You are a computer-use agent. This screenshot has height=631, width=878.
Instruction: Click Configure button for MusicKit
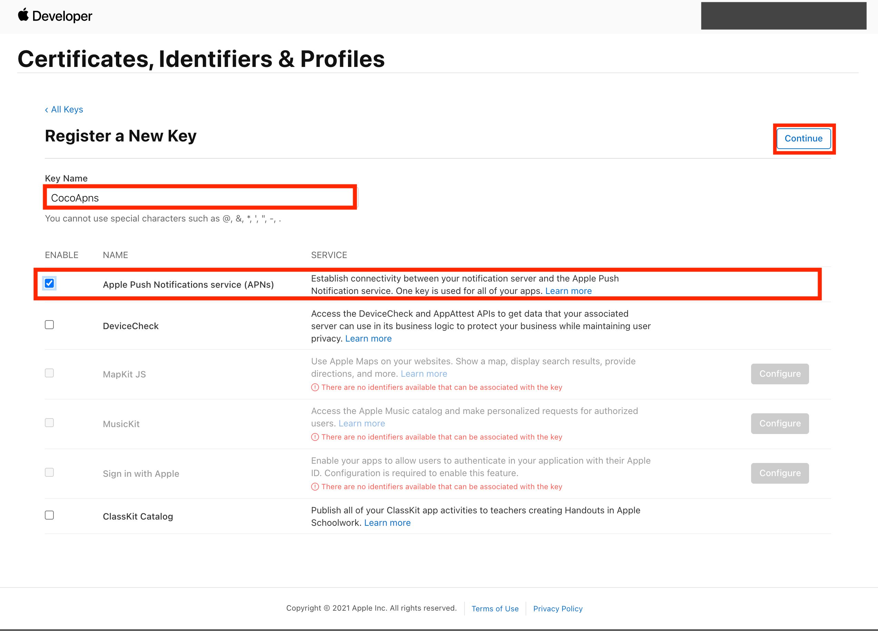(780, 423)
